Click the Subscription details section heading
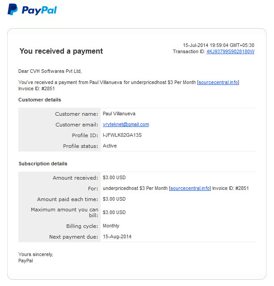Screen dimensions: 274x286 pyautogui.click(x=43, y=164)
